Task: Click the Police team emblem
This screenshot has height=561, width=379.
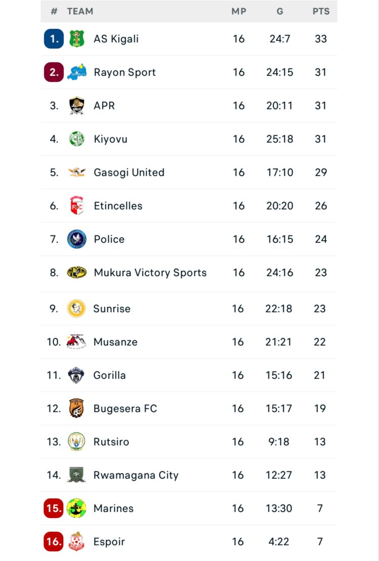Action: point(77,239)
